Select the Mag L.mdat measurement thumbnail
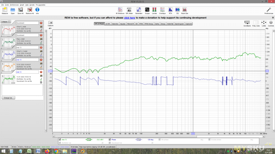 [8, 43]
